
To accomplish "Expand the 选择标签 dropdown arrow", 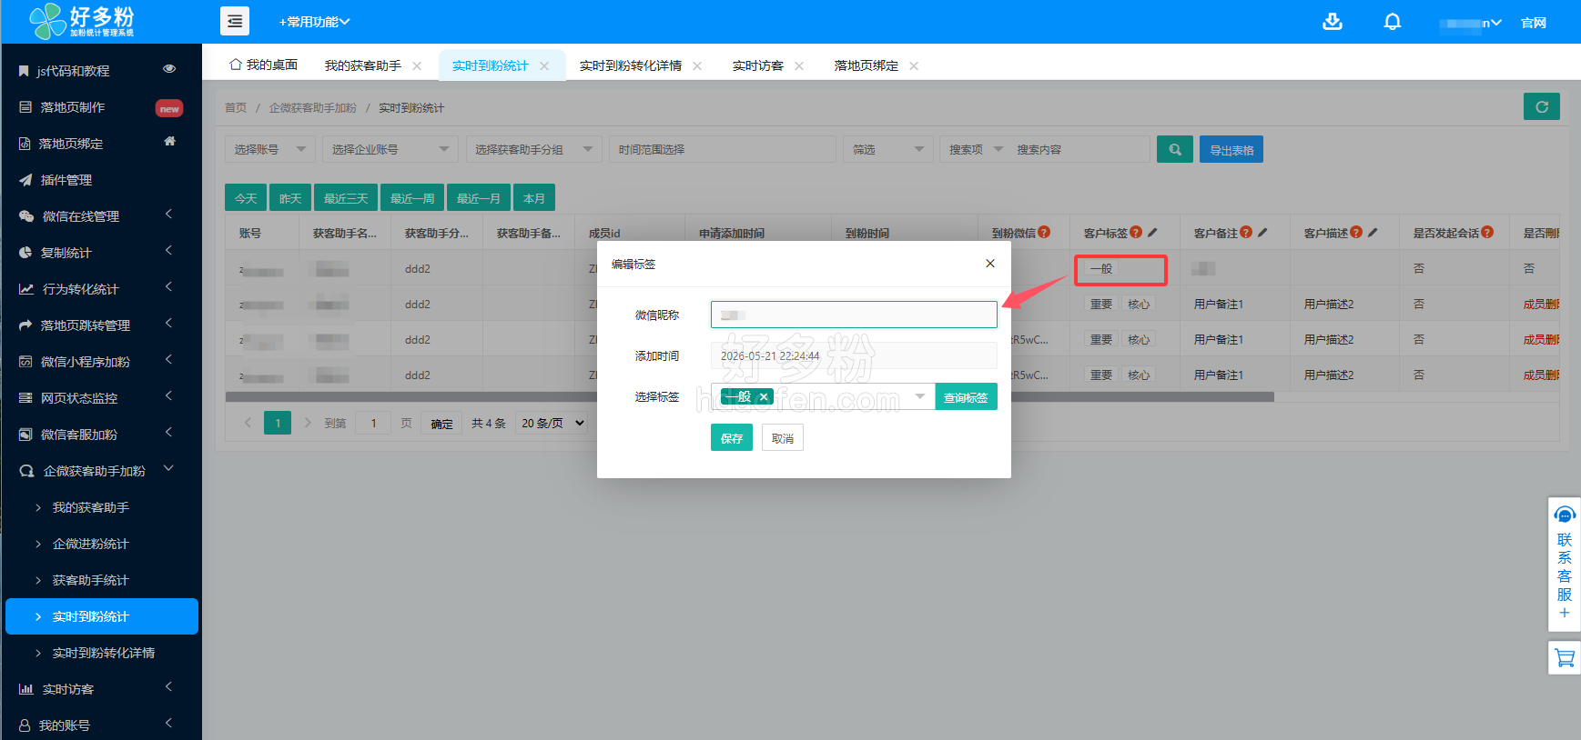I will coord(919,396).
